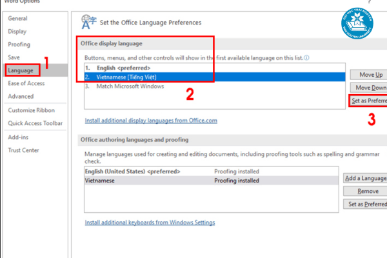Select Vietnamese [Tiếng Việt] display language row
Screen dimensions: 387x258
pos(215,77)
